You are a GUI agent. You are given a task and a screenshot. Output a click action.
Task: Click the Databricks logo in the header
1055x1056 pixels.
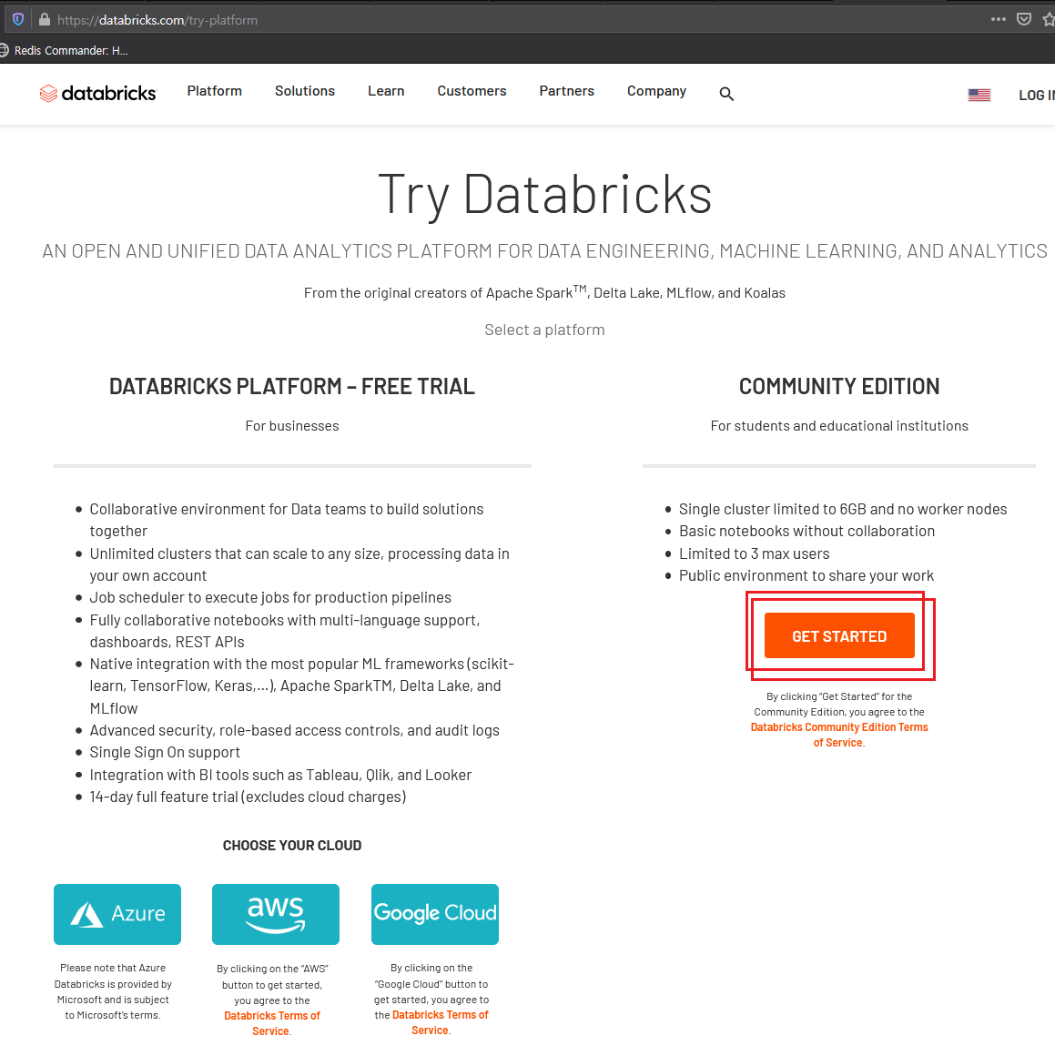97,92
